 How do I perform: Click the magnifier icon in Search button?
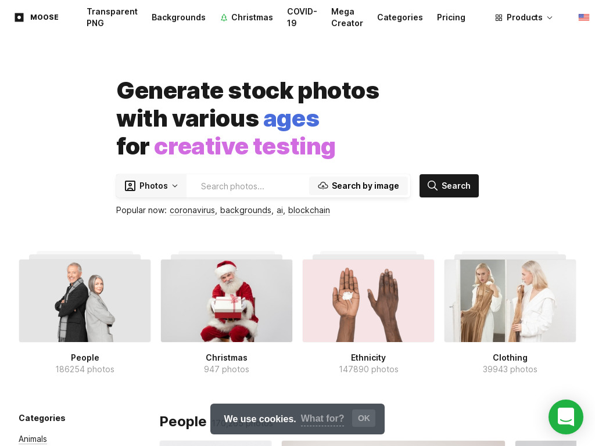(432, 185)
